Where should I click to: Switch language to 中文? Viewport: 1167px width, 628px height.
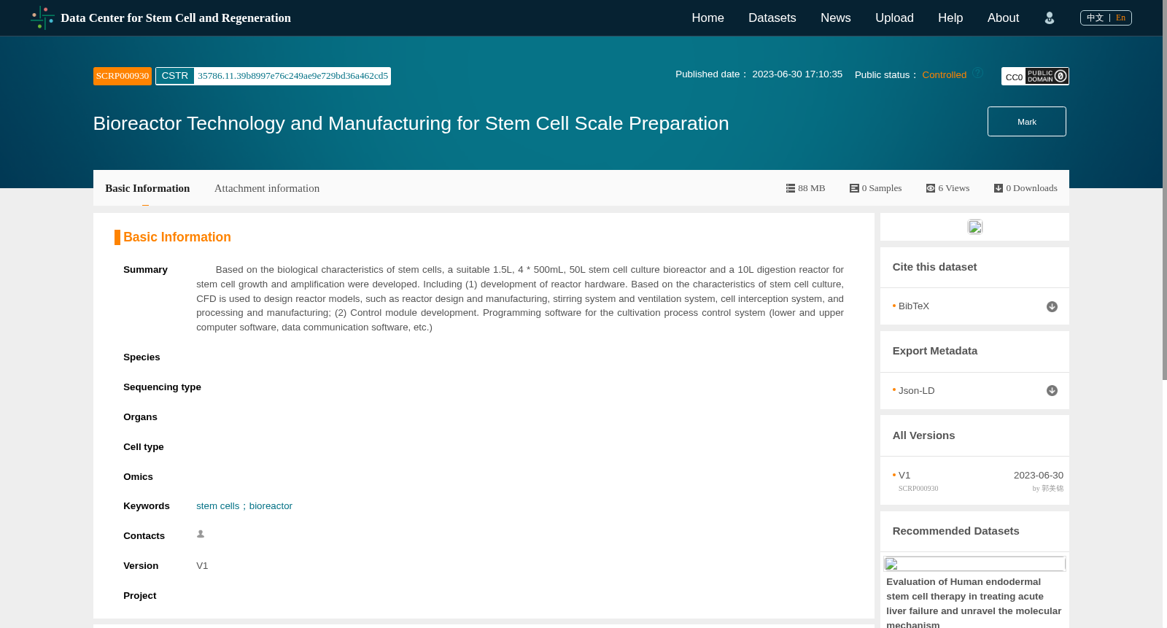click(1095, 18)
